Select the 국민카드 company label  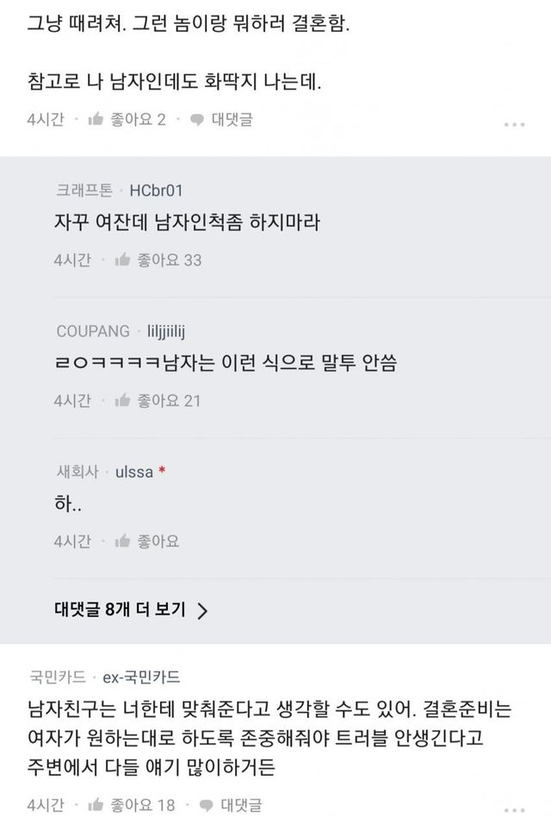[x=53, y=677]
